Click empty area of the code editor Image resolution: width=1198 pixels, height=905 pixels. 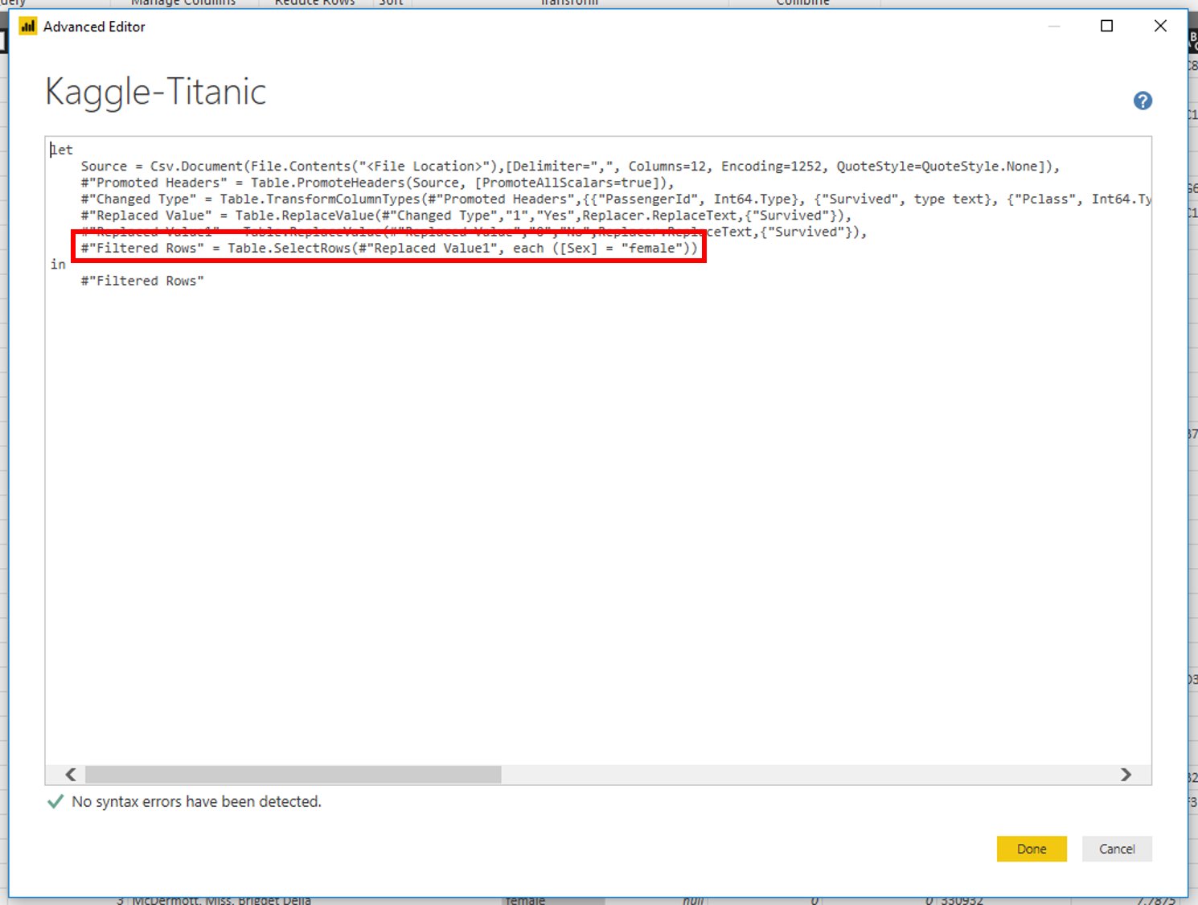[598, 523]
